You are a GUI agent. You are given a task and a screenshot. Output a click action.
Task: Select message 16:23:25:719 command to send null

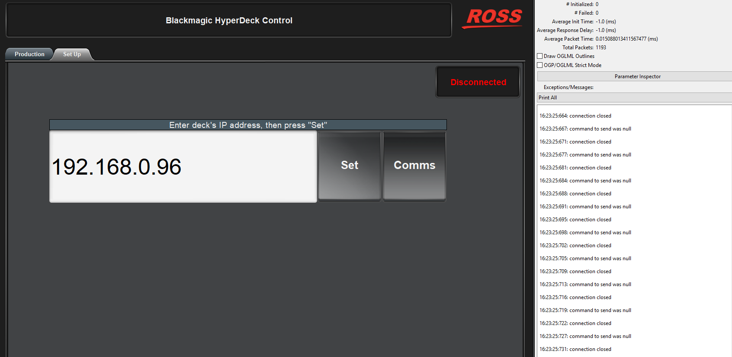585,310
